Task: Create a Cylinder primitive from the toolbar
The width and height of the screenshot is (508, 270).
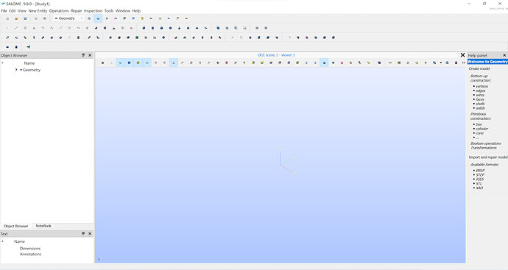Action: [152, 28]
